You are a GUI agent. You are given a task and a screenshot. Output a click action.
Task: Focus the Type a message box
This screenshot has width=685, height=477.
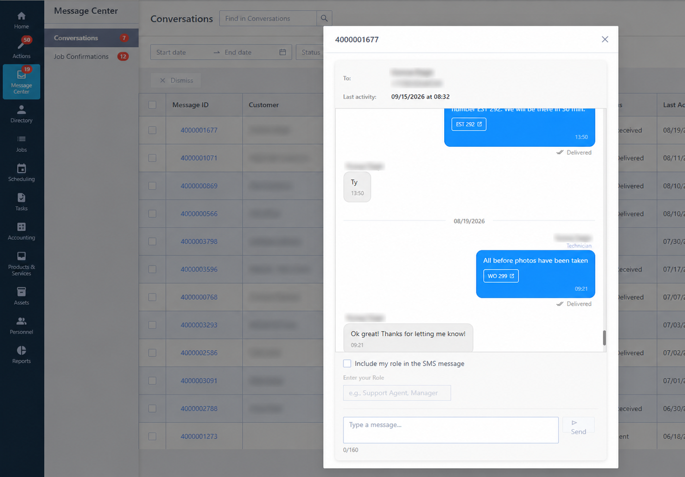(451, 430)
